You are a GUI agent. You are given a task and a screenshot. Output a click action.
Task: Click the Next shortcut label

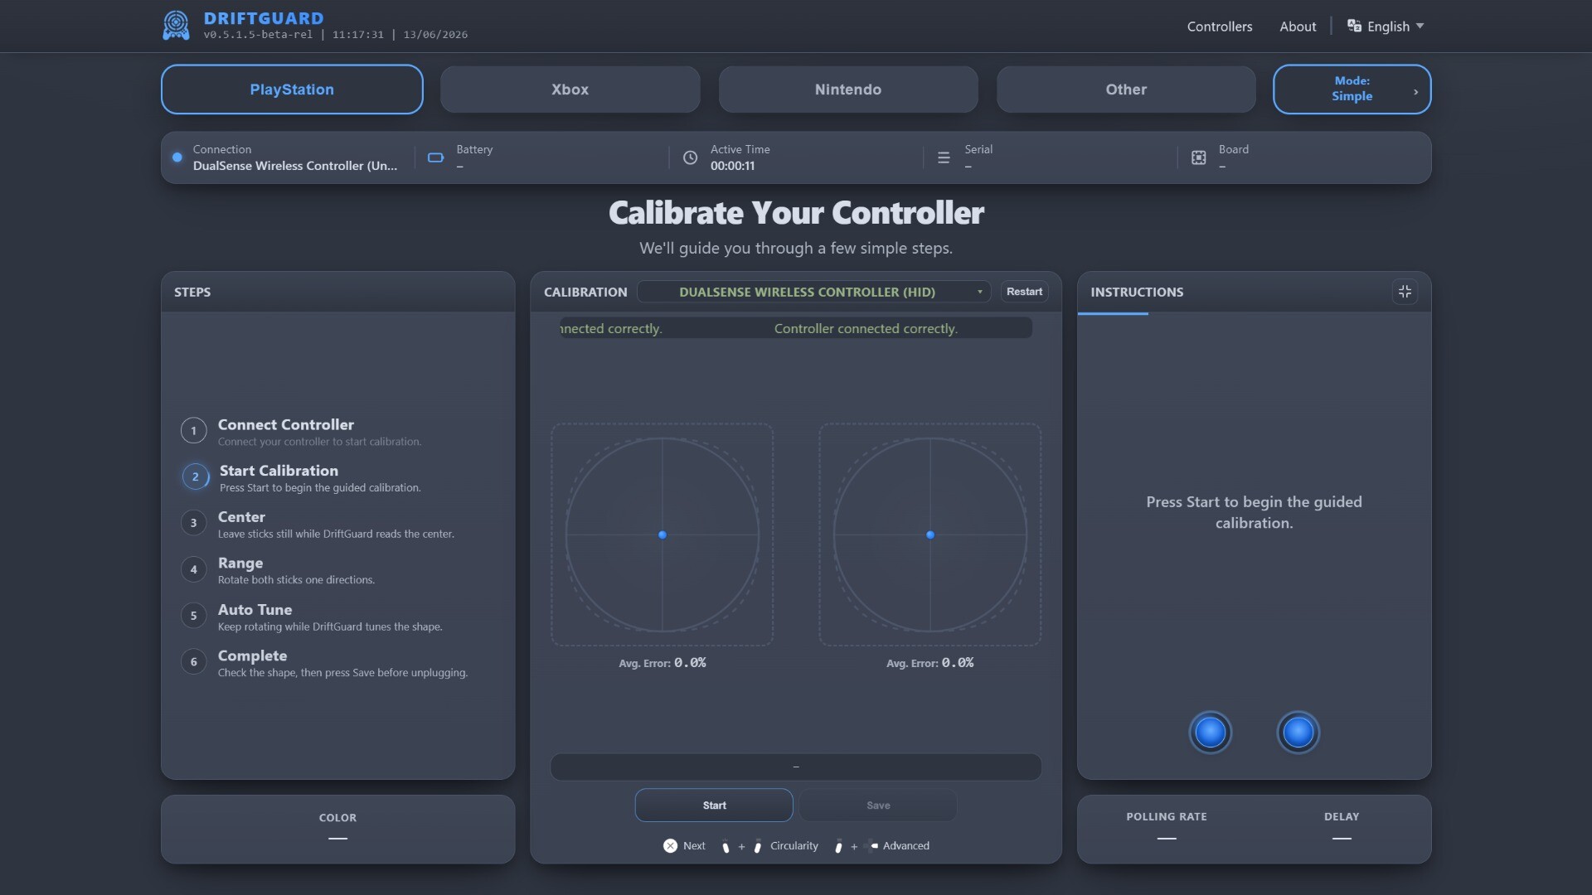694,845
